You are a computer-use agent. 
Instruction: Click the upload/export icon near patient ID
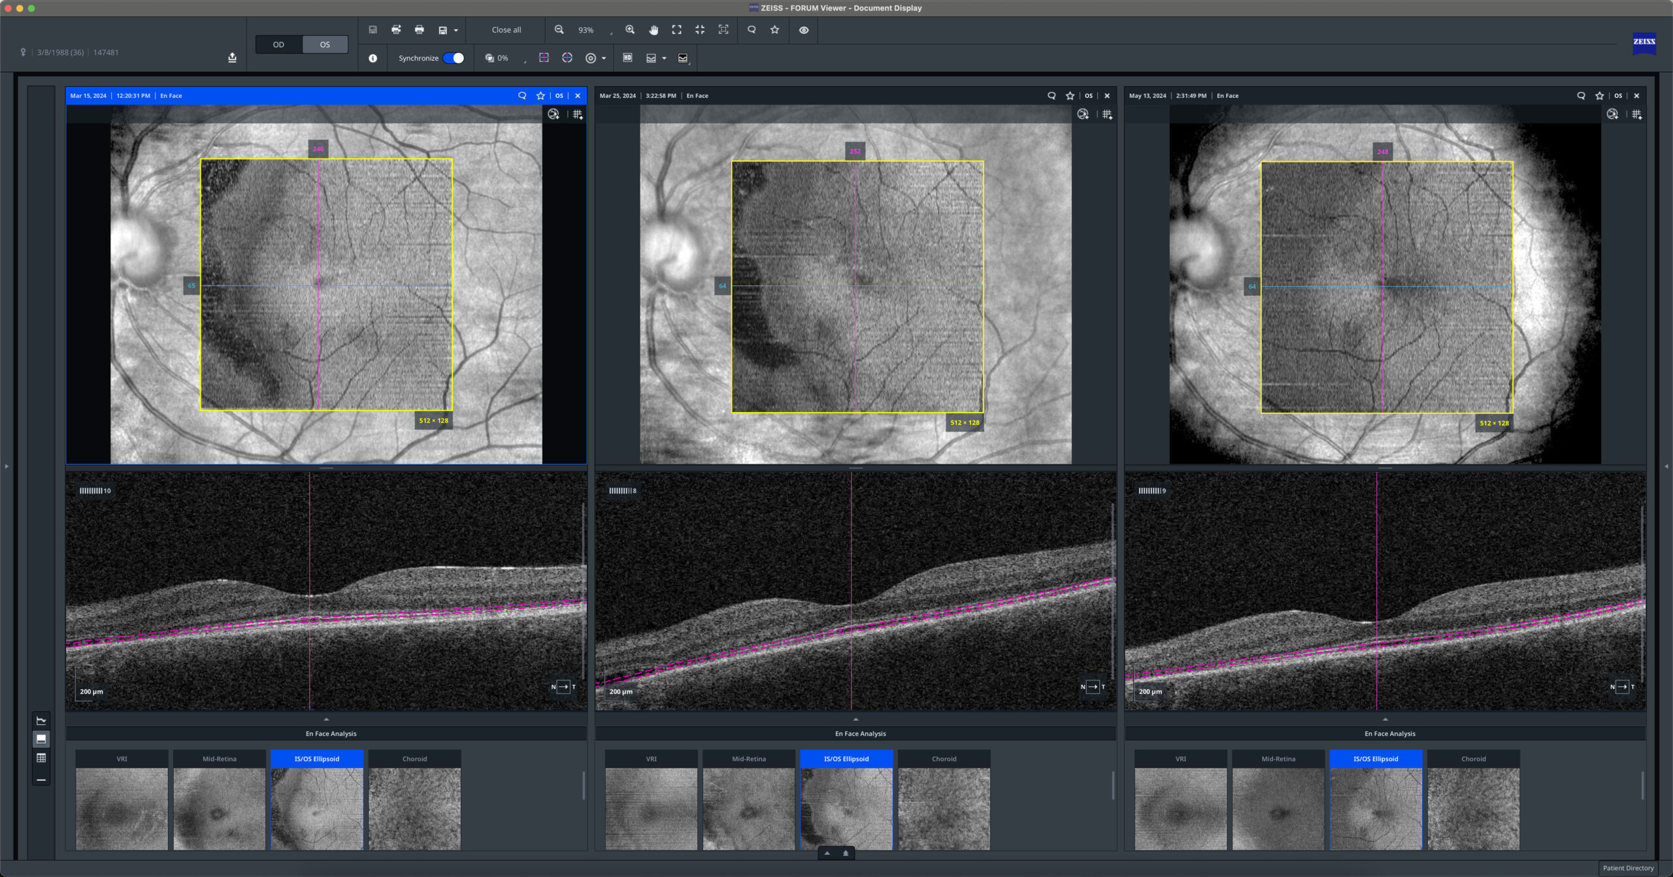pyautogui.click(x=232, y=57)
